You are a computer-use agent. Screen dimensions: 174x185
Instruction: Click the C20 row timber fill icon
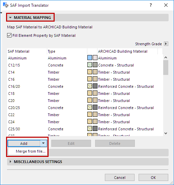point(90,100)
